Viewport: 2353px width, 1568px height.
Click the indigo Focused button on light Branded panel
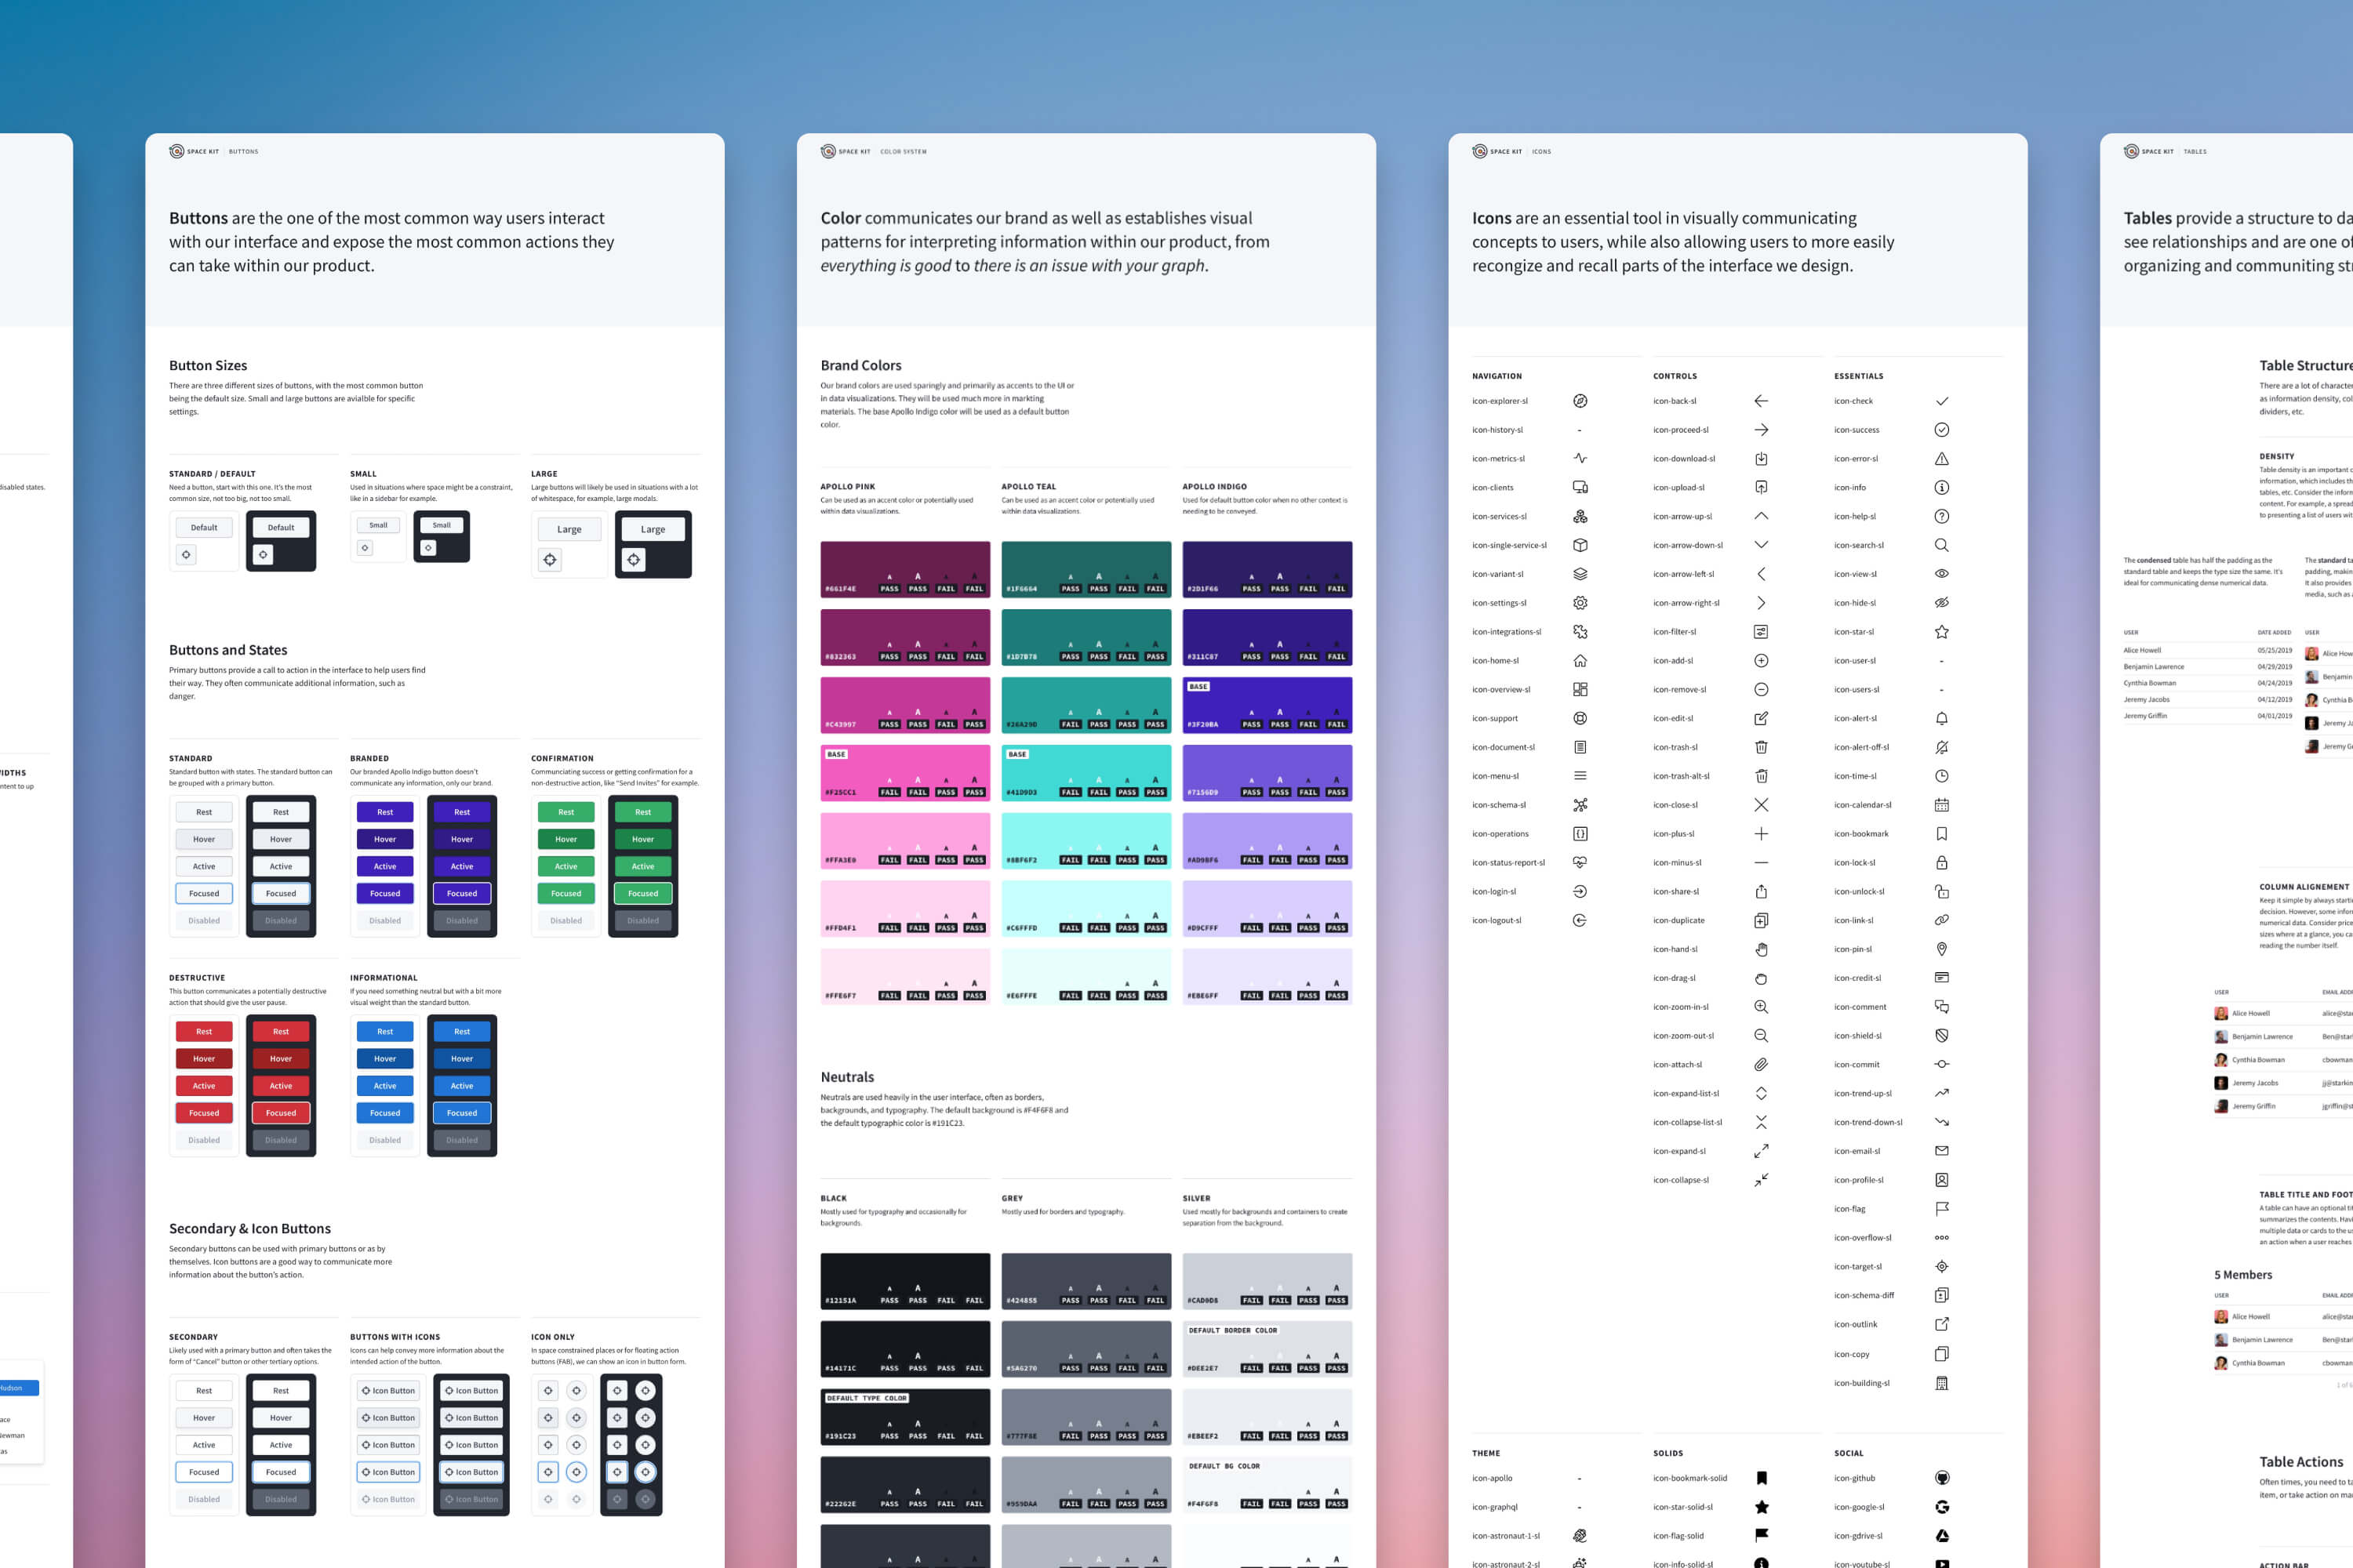pos(384,894)
